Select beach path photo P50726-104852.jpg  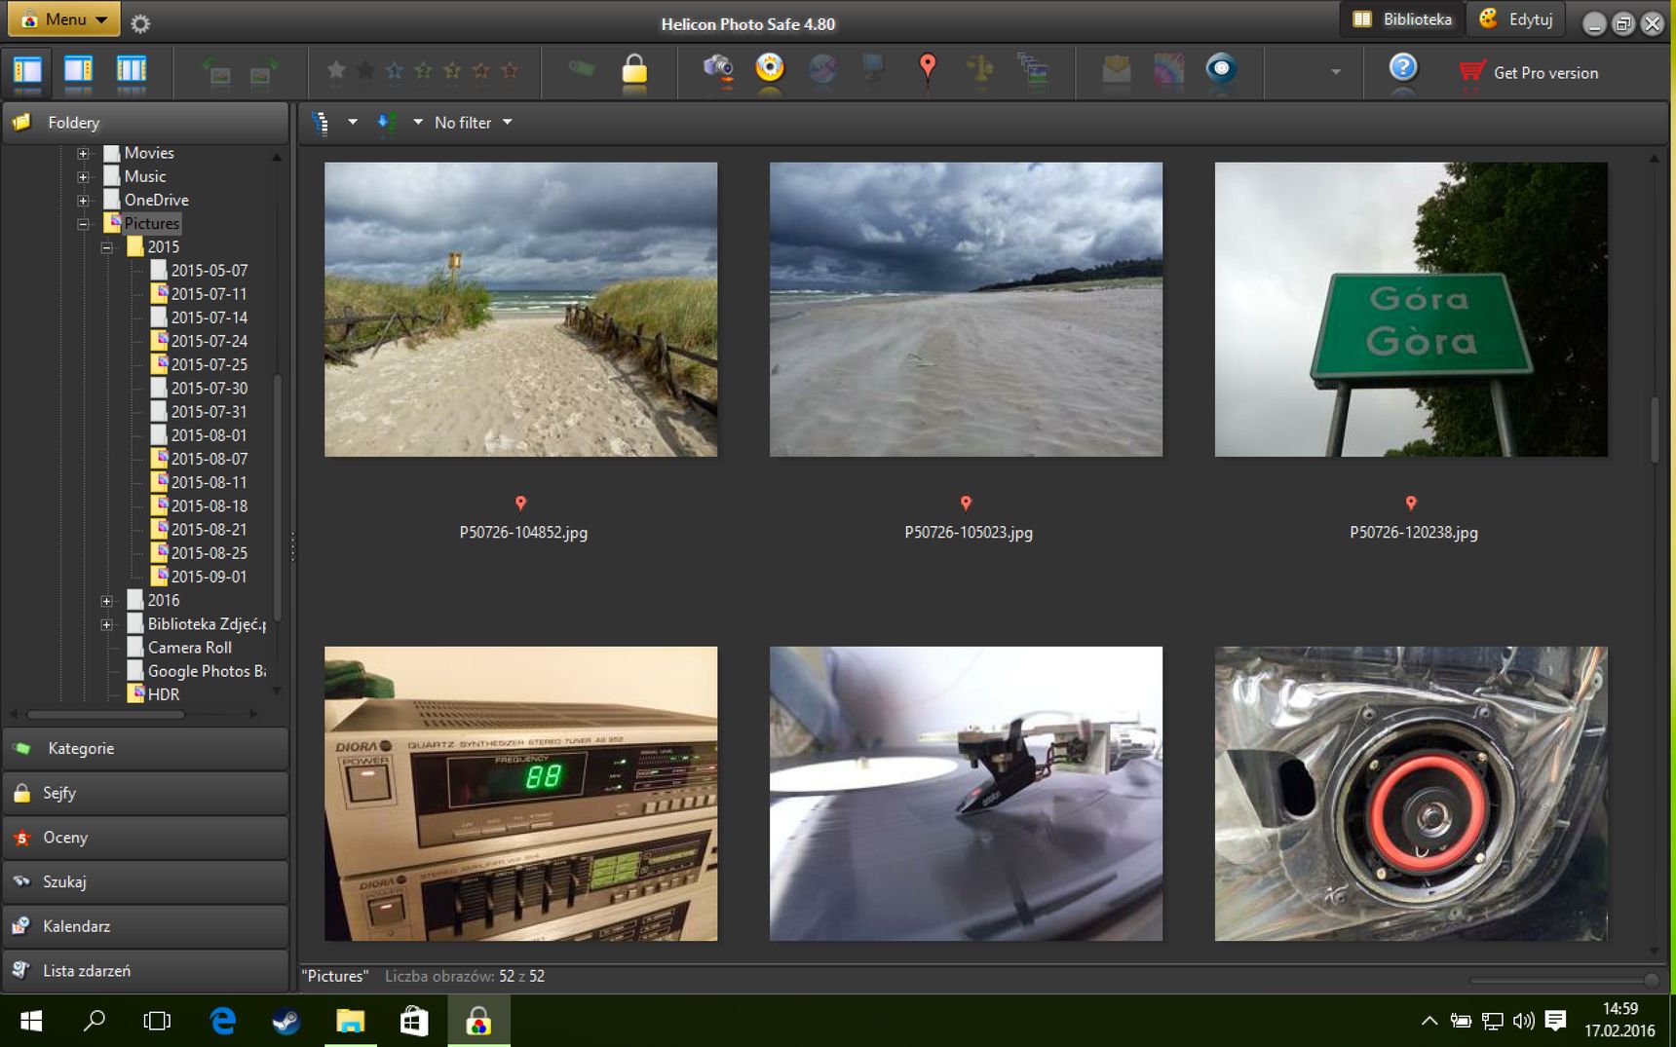520,309
